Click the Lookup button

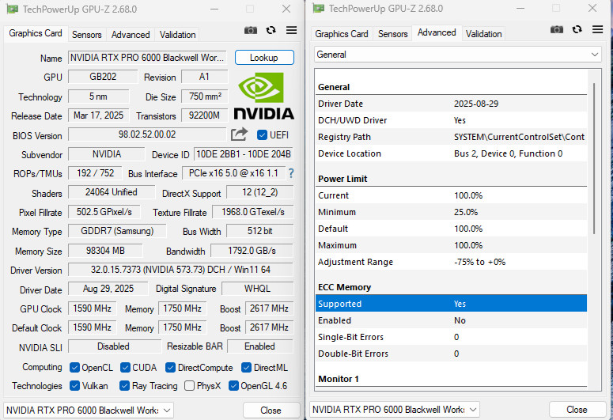click(263, 58)
